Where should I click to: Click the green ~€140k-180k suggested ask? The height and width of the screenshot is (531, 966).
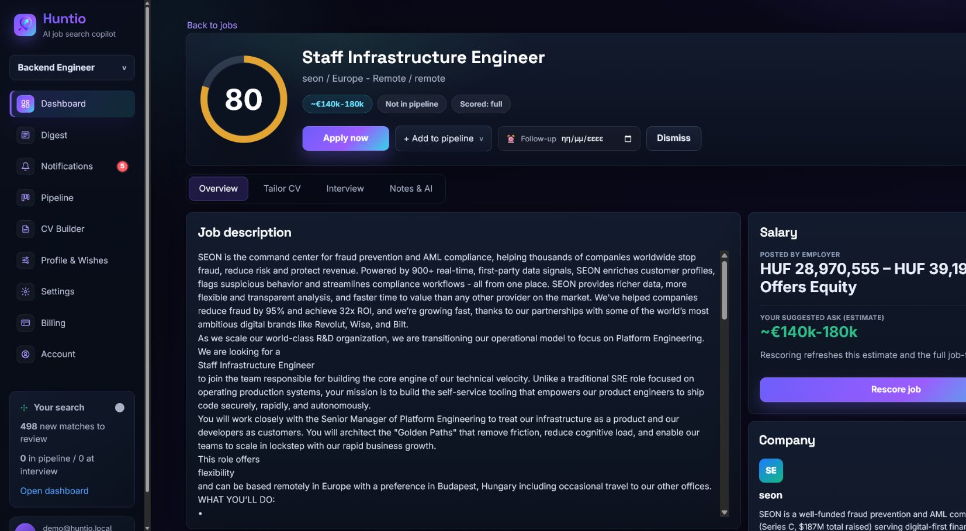click(x=808, y=332)
